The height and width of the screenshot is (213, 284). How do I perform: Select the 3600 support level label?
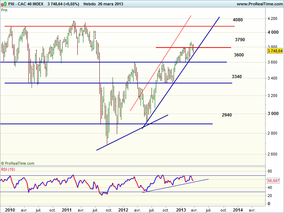tap(239, 55)
